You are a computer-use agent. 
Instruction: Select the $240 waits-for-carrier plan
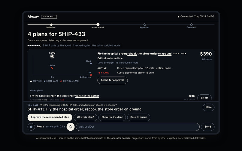point(204,98)
